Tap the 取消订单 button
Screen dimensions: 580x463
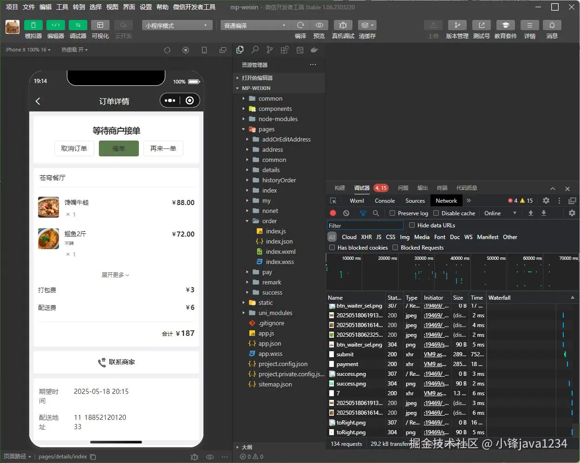click(74, 148)
